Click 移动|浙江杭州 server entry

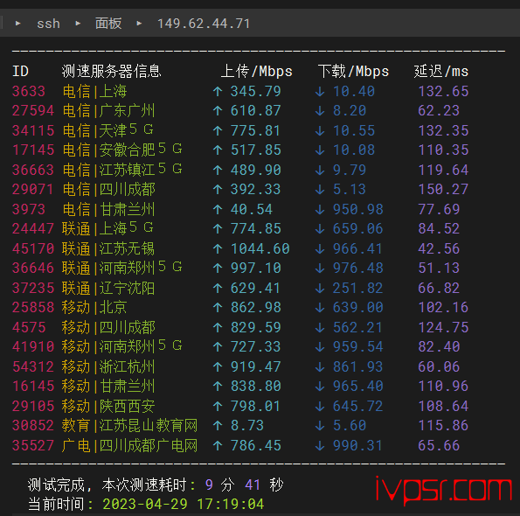coord(108,366)
